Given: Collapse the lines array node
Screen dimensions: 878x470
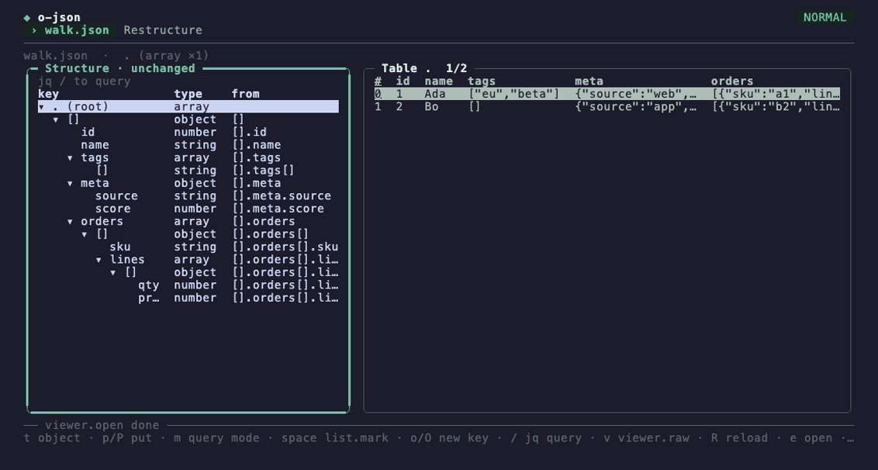Looking at the screenshot, I should coord(99,259).
